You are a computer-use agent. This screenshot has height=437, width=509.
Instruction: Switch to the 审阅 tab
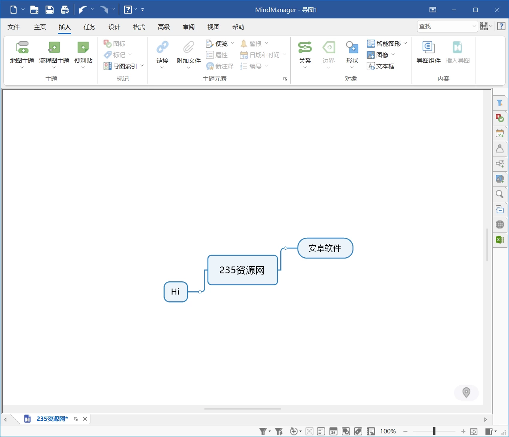[189, 27]
